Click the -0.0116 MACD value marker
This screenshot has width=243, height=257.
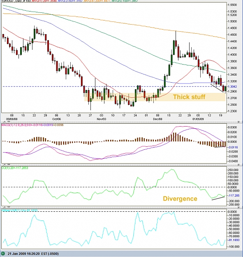[233, 147]
